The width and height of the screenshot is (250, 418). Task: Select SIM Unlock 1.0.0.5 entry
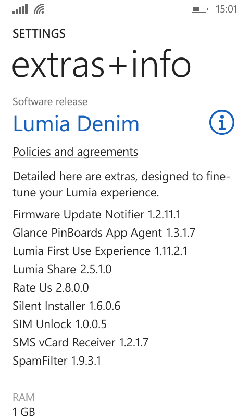coord(59,324)
